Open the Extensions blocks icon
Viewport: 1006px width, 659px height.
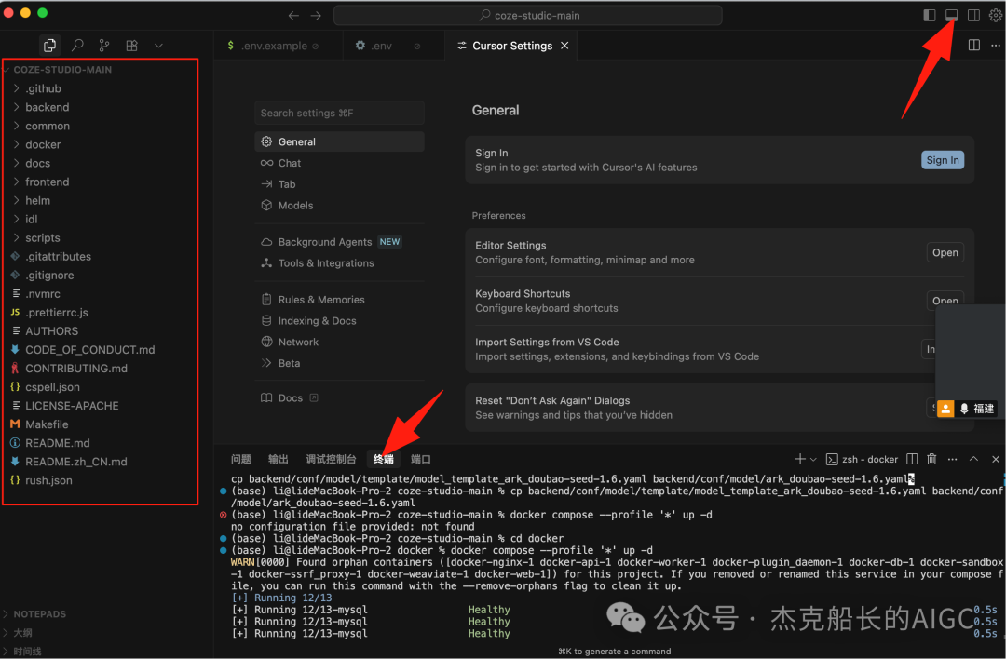(x=131, y=45)
